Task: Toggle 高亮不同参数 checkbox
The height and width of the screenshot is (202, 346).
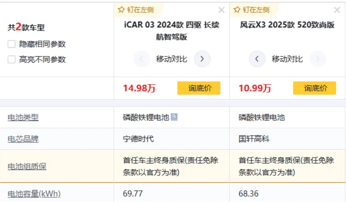Action: pos(12,59)
